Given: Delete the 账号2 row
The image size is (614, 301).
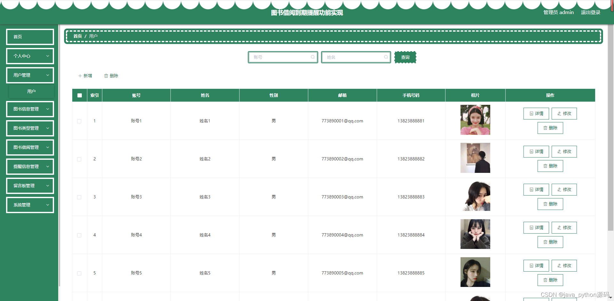Looking at the screenshot, I should [550, 166].
